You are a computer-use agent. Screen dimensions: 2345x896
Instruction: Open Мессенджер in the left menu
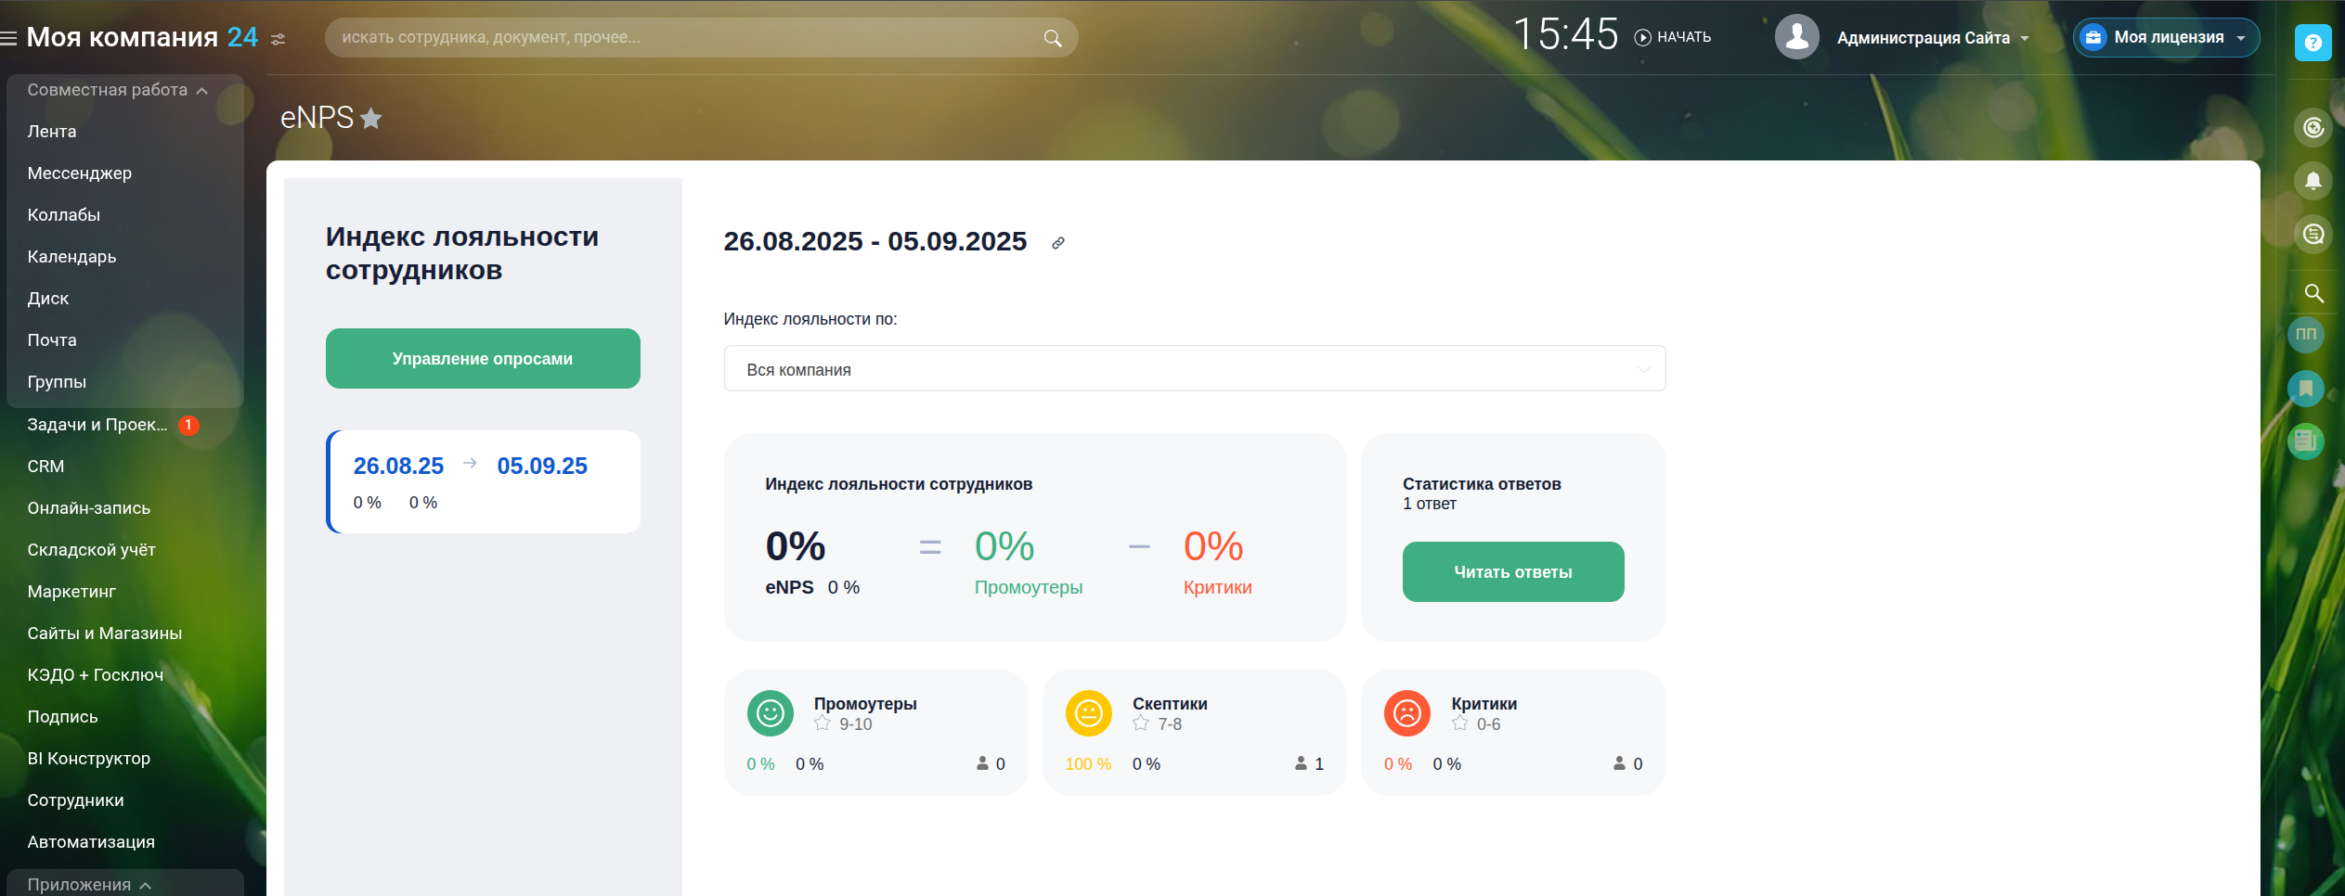pos(80,173)
